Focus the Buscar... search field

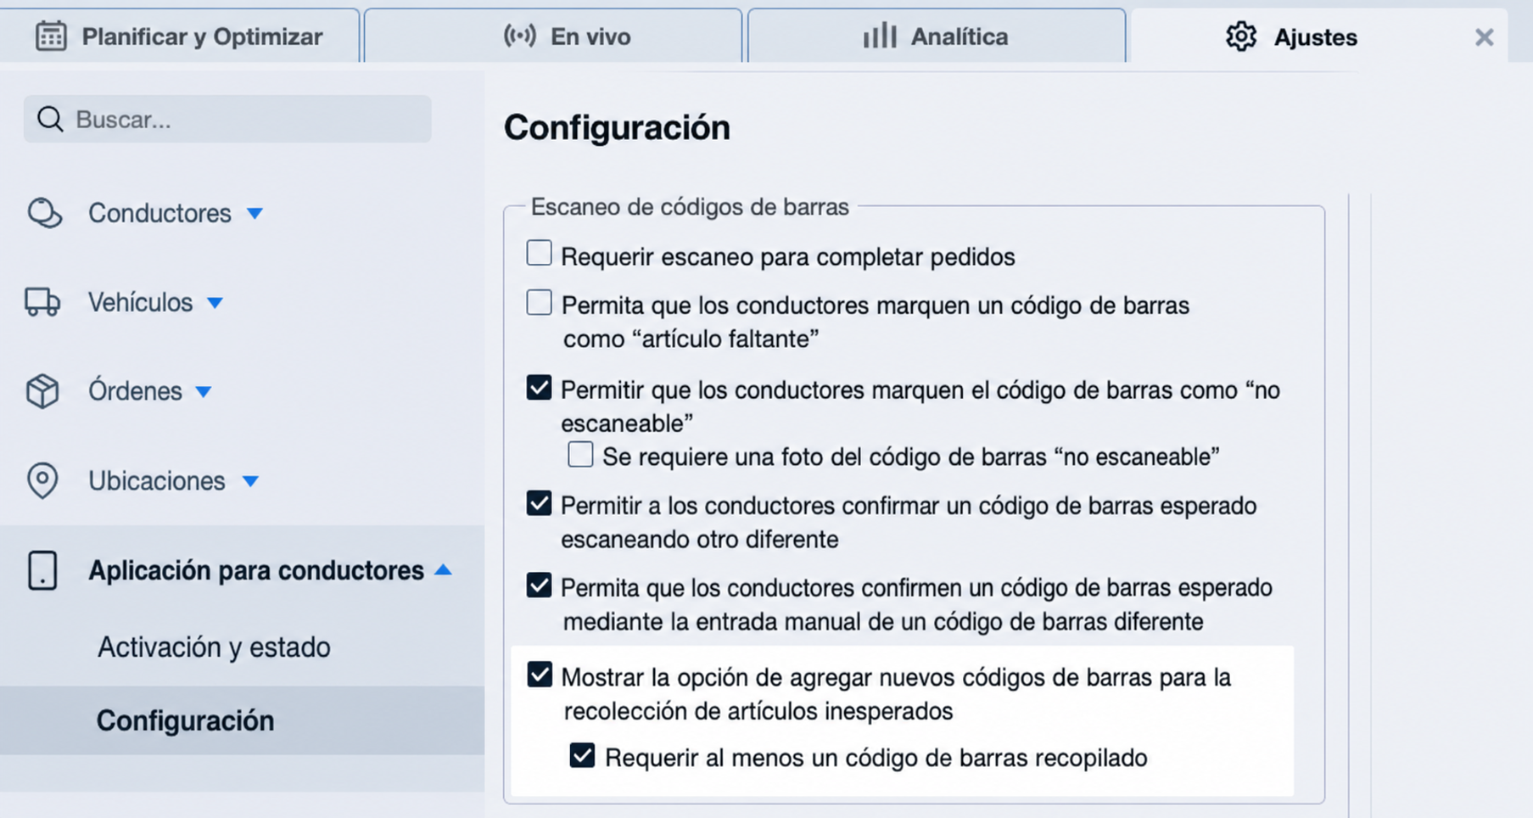pyautogui.click(x=227, y=119)
